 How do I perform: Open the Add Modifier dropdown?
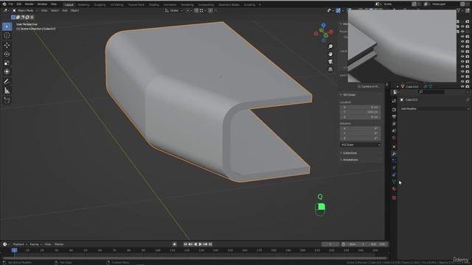pyautogui.click(x=434, y=109)
